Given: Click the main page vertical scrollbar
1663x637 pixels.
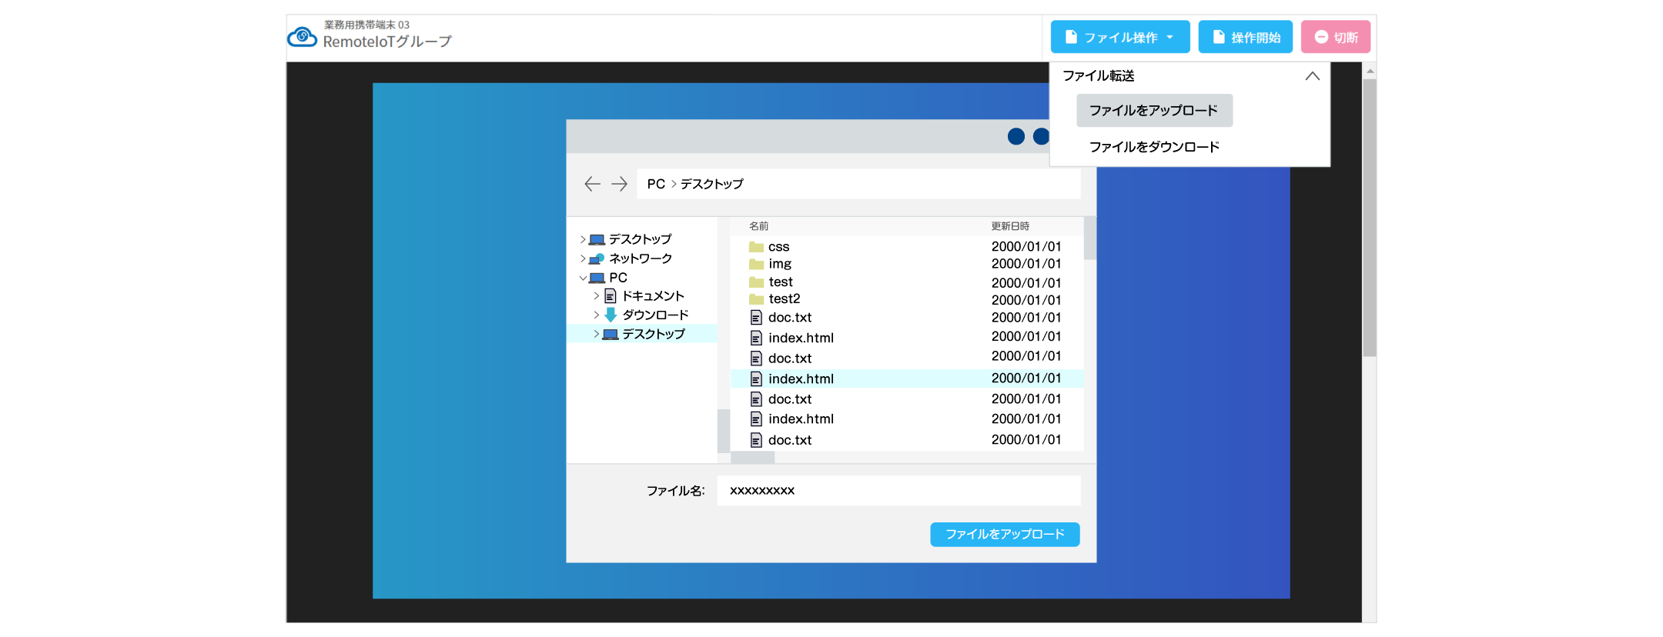Looking at the screenshot, I should [1369, 218].
